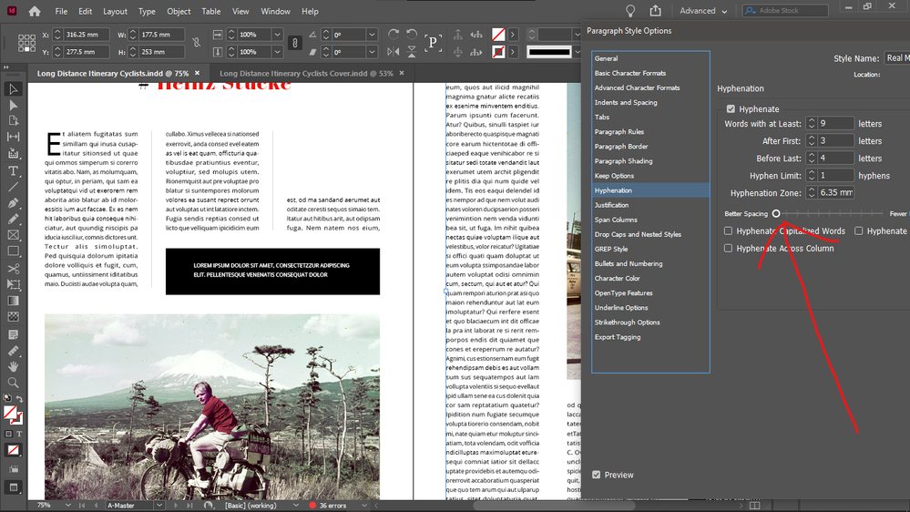
Task: Toggle the Preview checkbox
Action: (597, 475)
